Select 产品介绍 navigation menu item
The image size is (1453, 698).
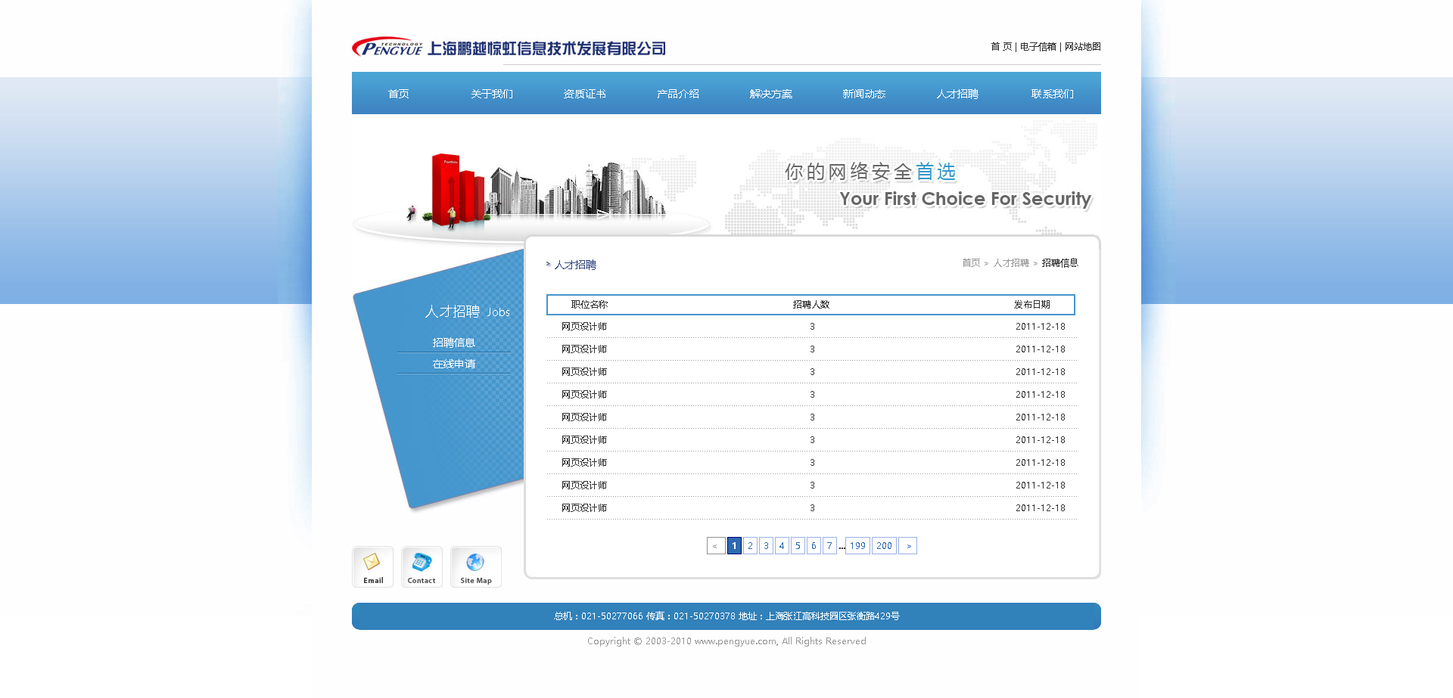click(678, 94)
